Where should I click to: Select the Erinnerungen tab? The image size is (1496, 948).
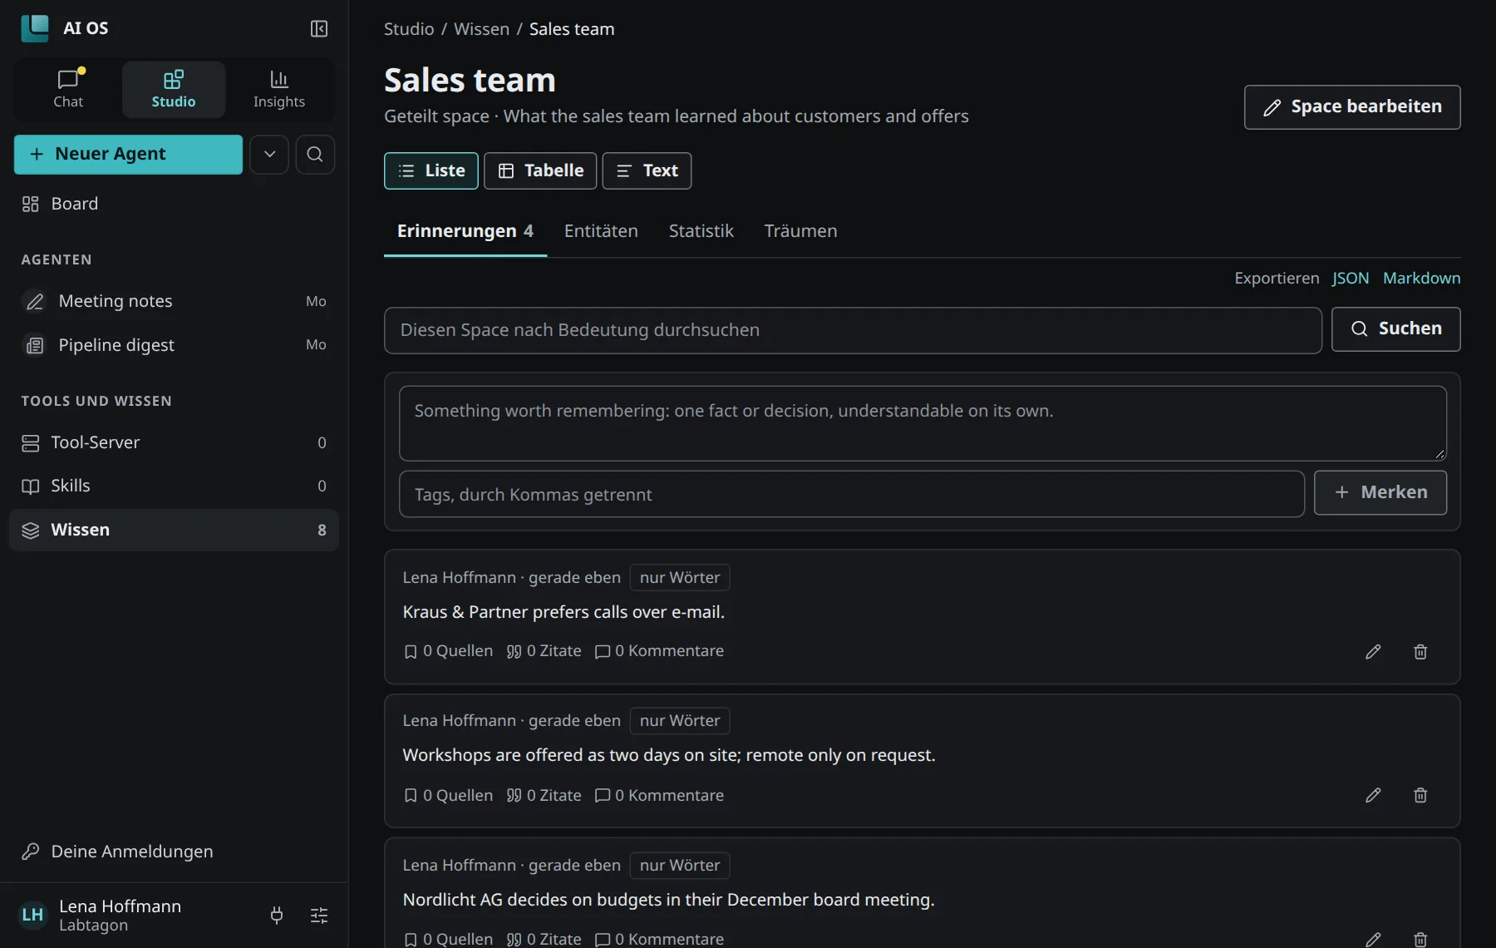pyautogui.click(x=465, y=231)
